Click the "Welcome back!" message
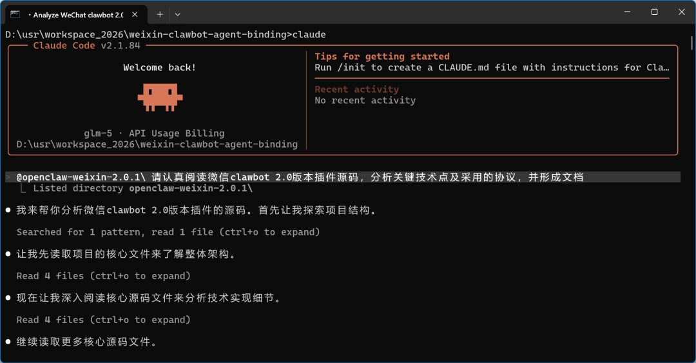 [x=160, y=68]
